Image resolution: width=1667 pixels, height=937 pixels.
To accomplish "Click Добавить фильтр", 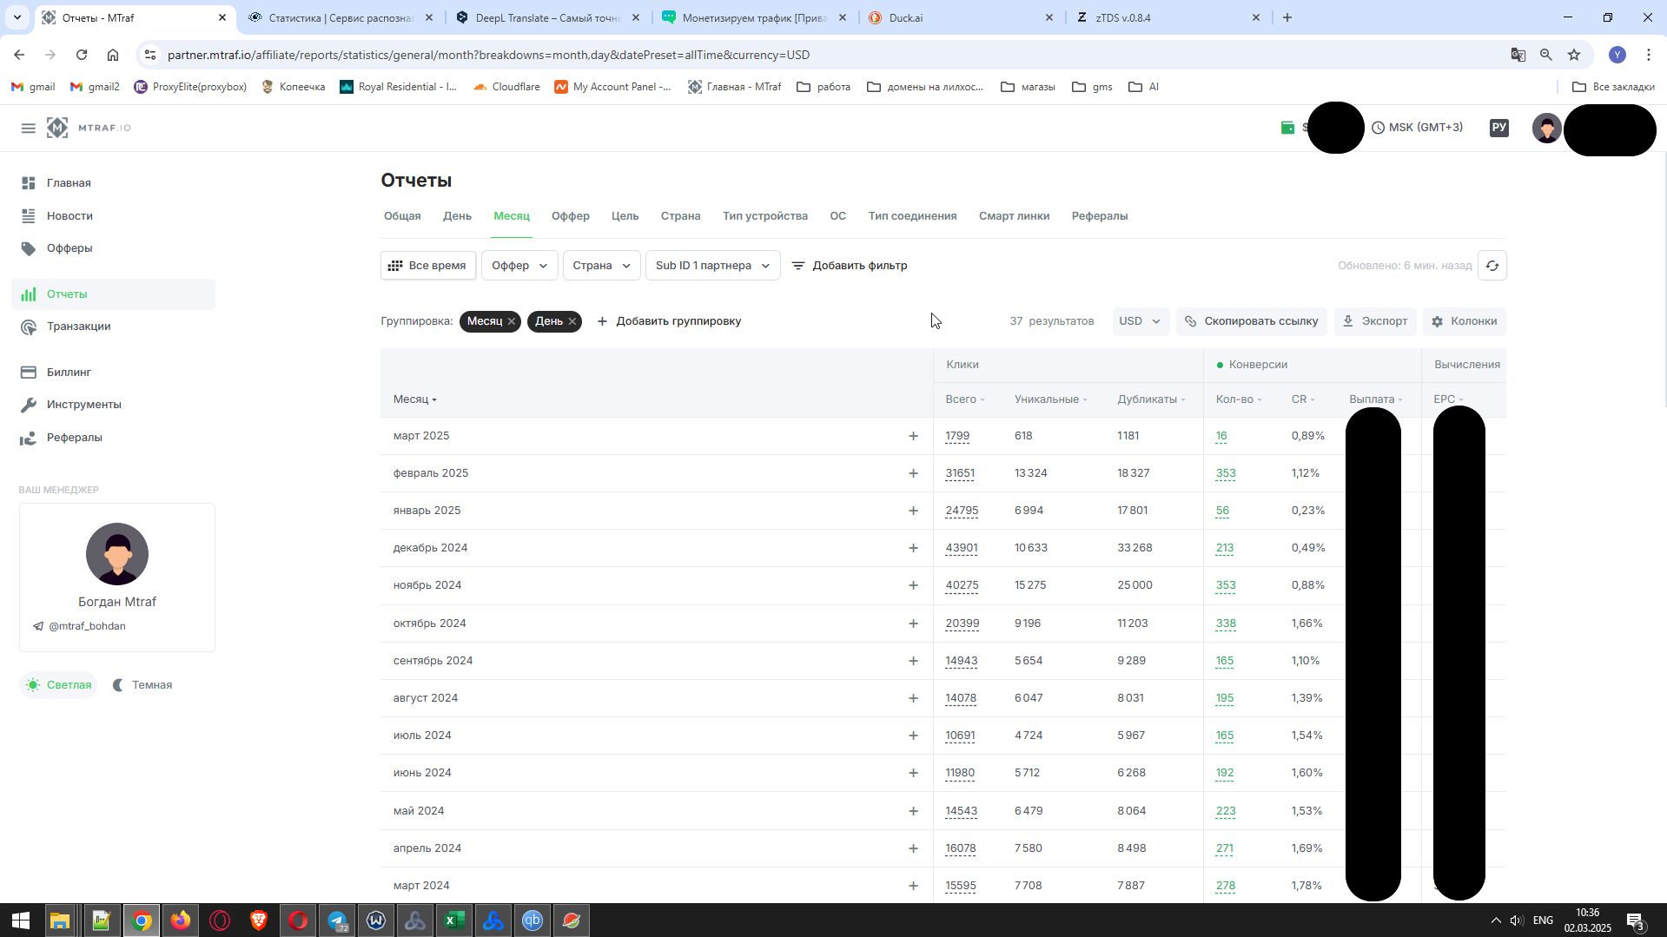I will [849, 266].
